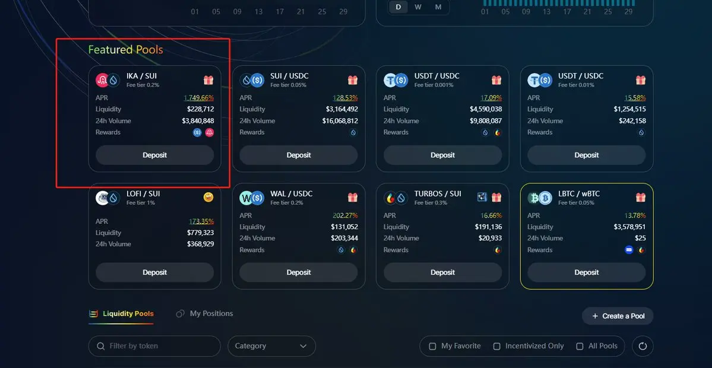Viewport: 712px width, 368px height.
Task: Click the $3,840,848 24h volume value
Action: tap(198, 121)
